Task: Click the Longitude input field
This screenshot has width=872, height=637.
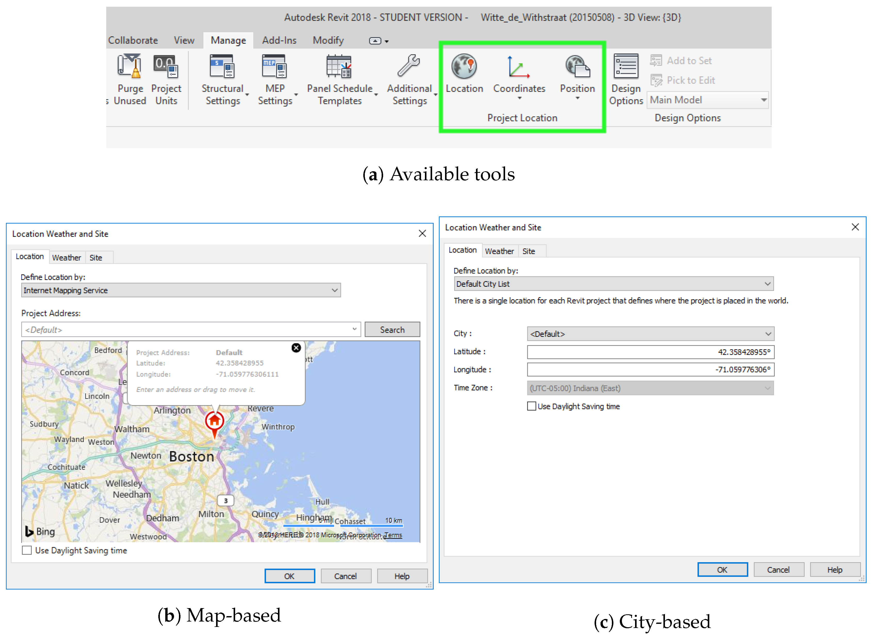Action: (x=650, y=370)
